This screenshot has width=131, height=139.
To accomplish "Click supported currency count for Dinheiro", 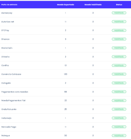I will click(65, 57).
